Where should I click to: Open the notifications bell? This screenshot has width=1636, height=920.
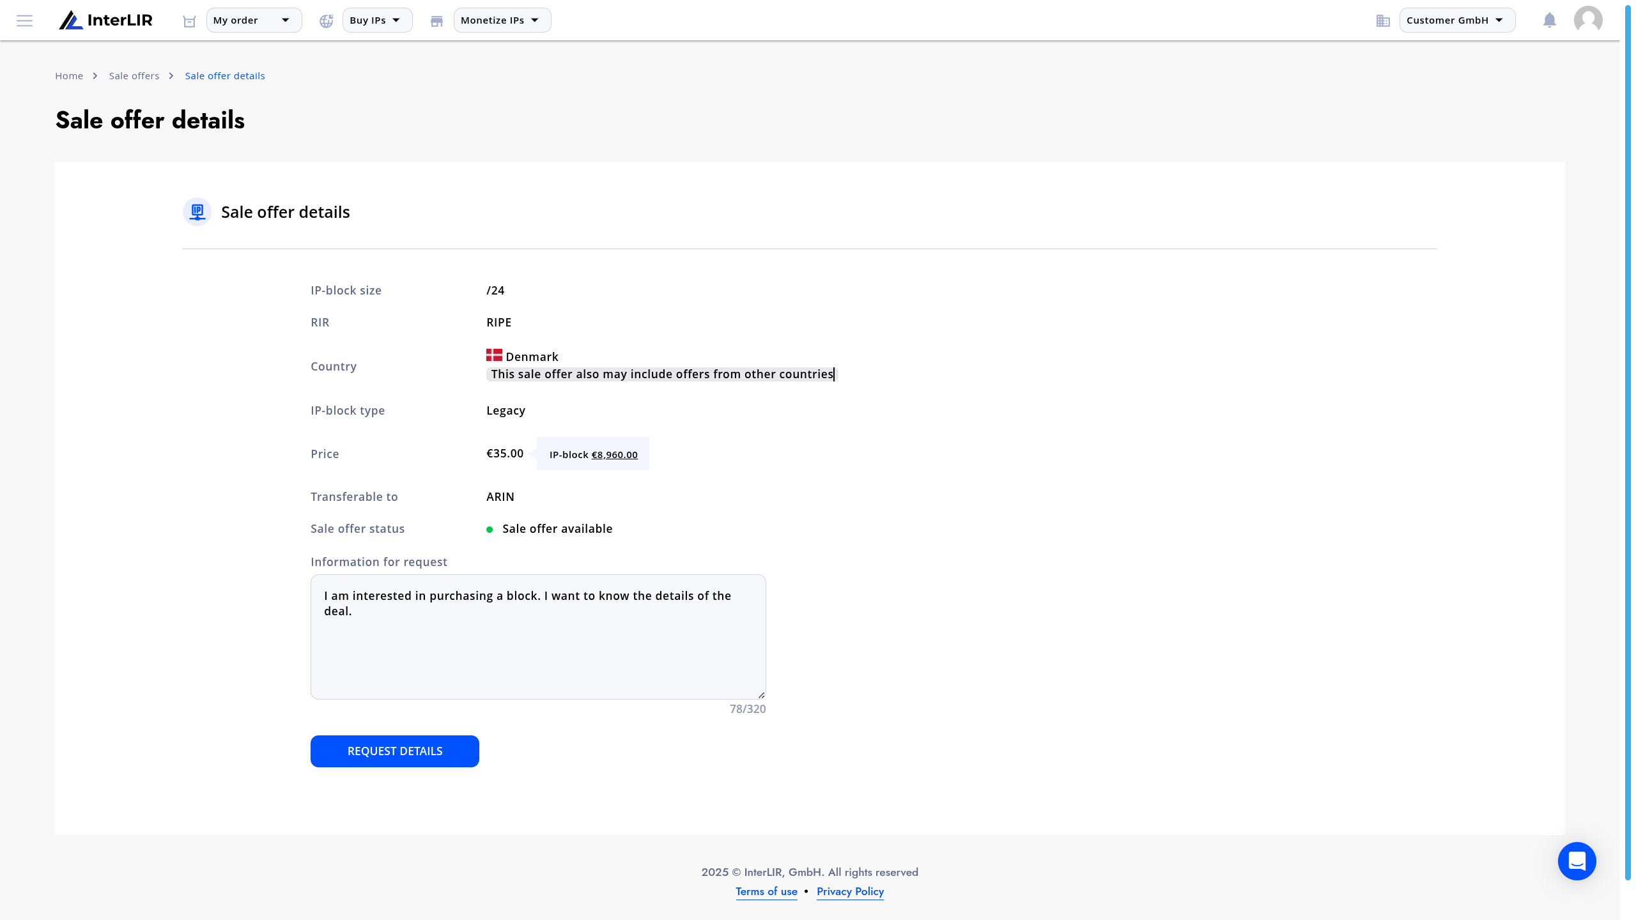click(1549, 20)
